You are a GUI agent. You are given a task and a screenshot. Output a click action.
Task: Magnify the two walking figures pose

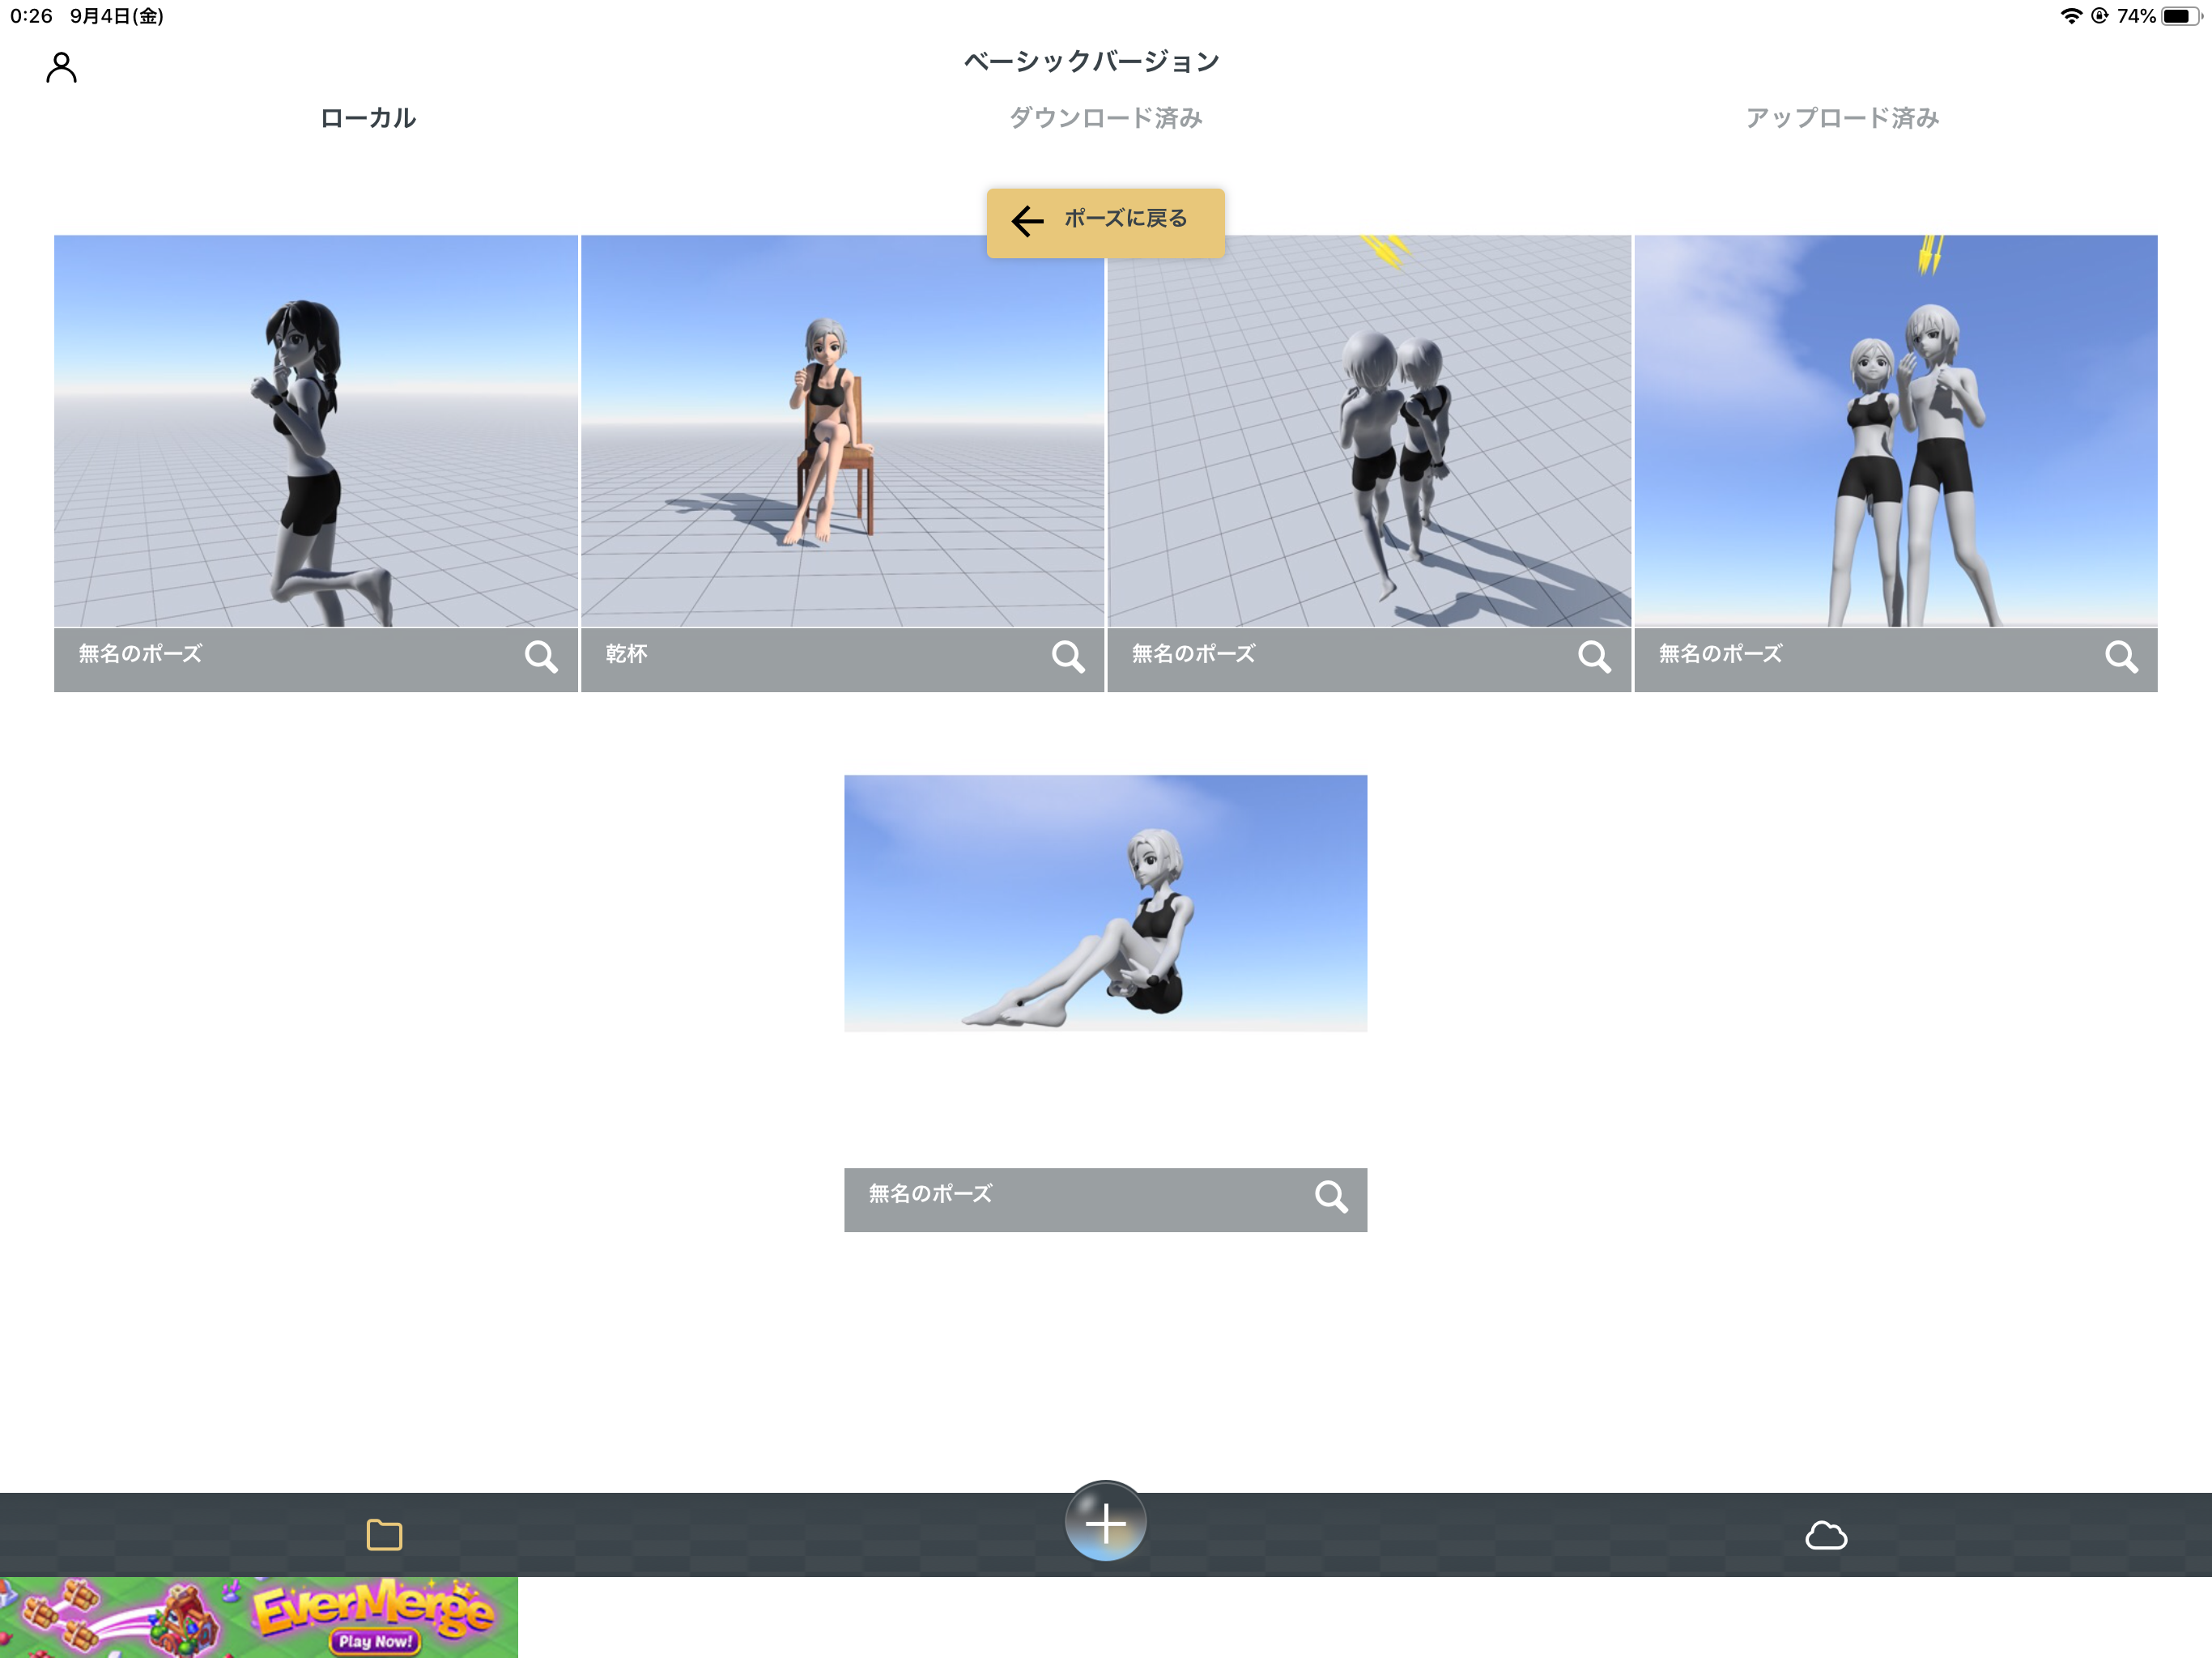(x=1594, y=657)
